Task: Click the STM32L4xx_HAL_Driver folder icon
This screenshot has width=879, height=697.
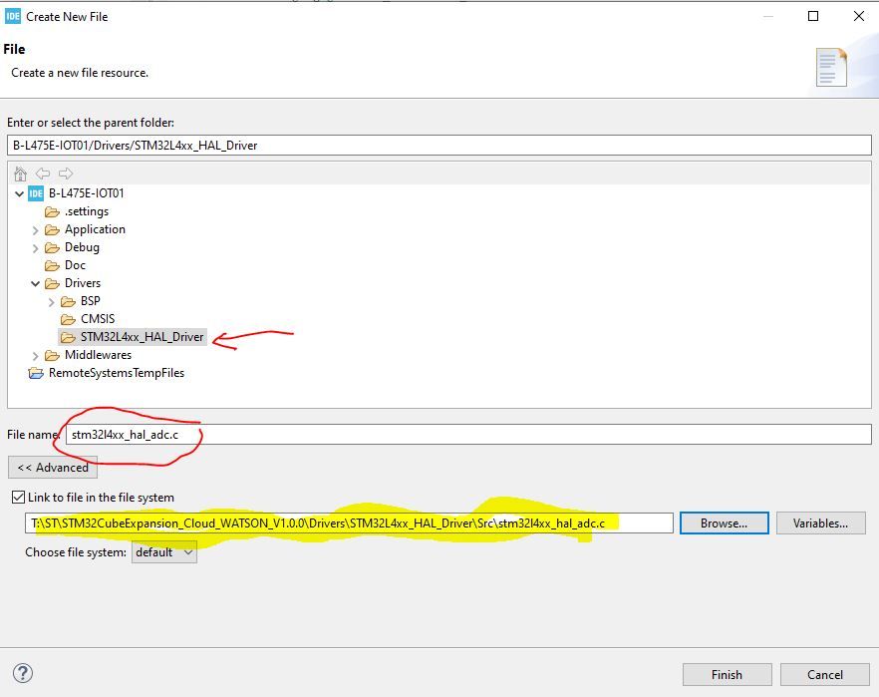Action: coord(68,338)
